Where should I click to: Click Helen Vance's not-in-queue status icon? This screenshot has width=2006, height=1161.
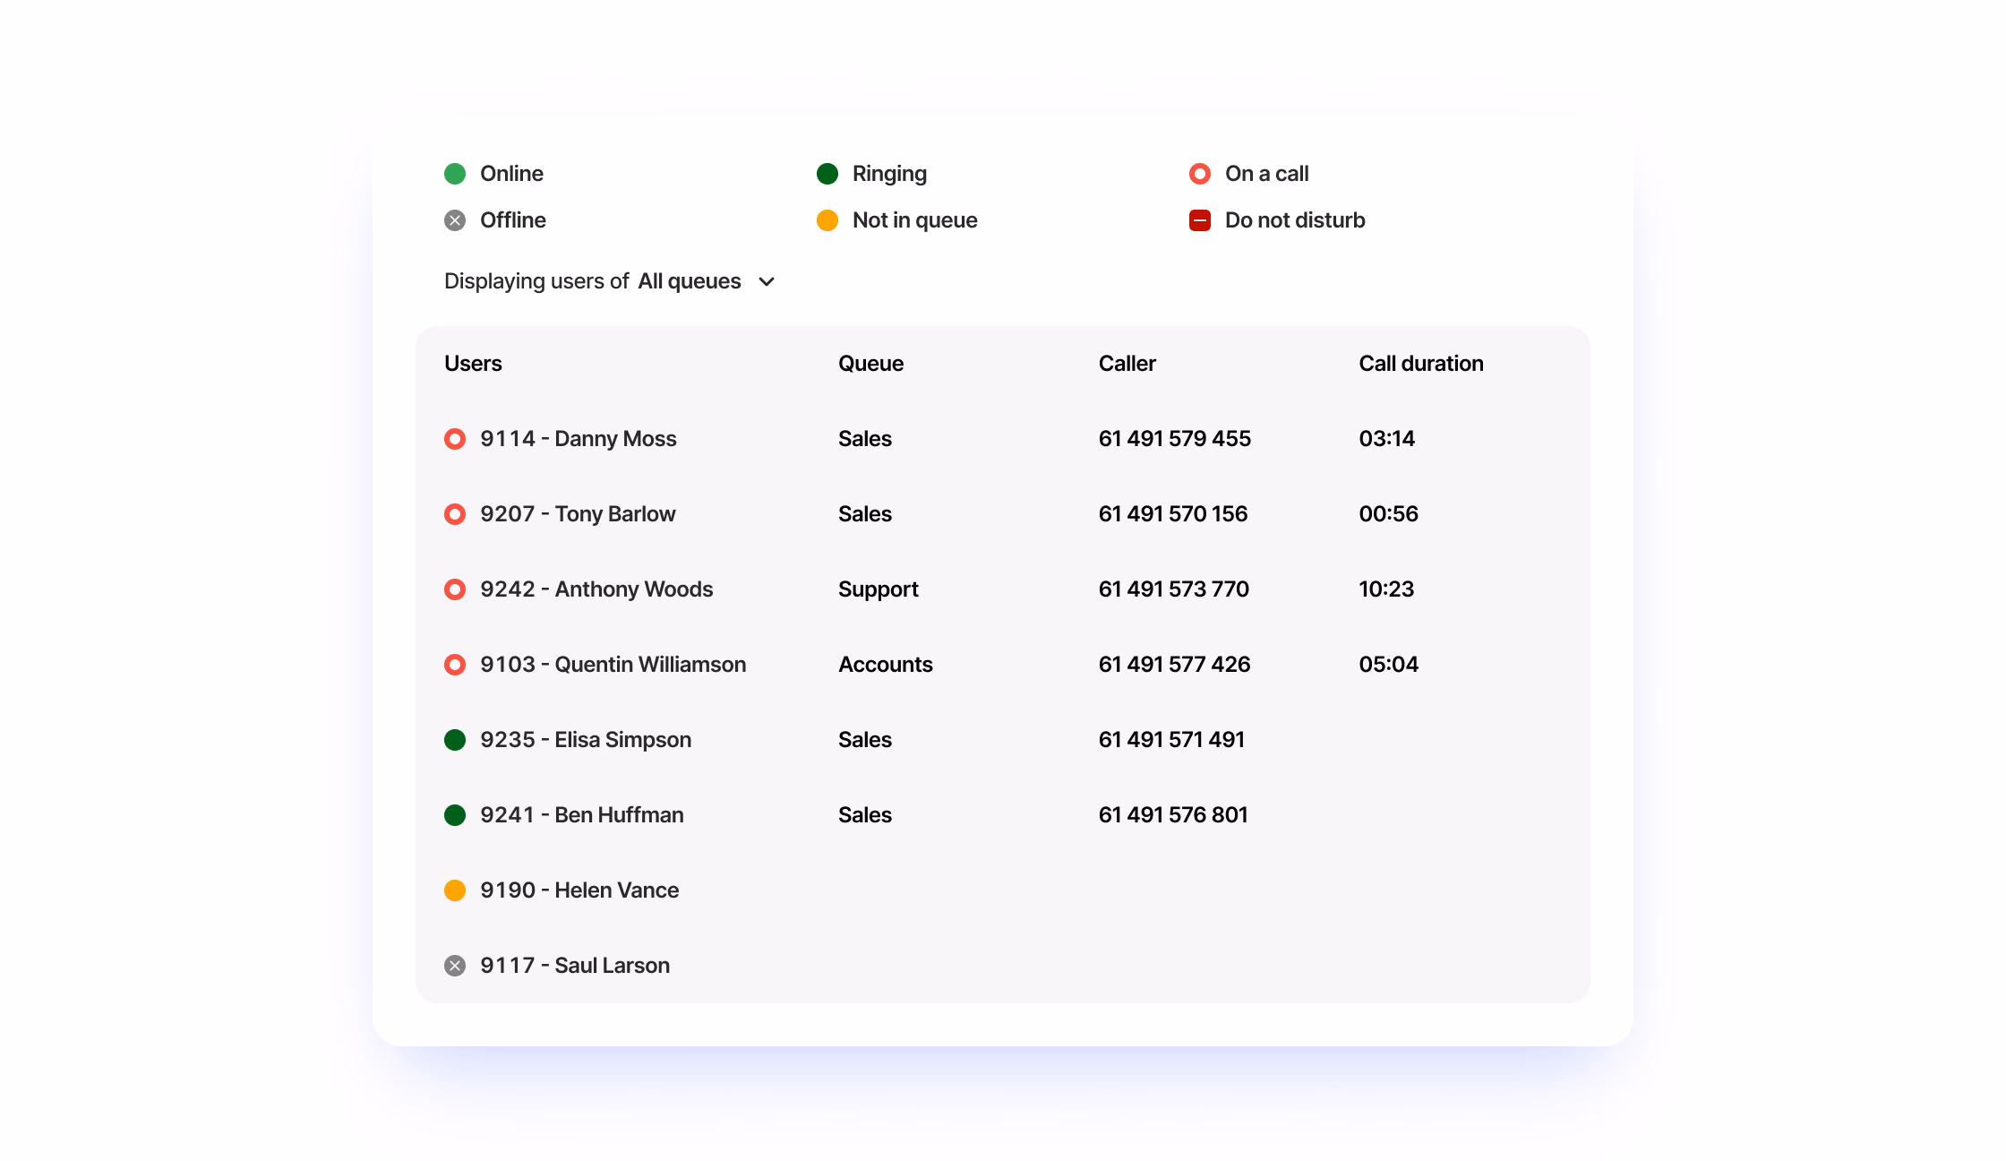tap(455, 890)
